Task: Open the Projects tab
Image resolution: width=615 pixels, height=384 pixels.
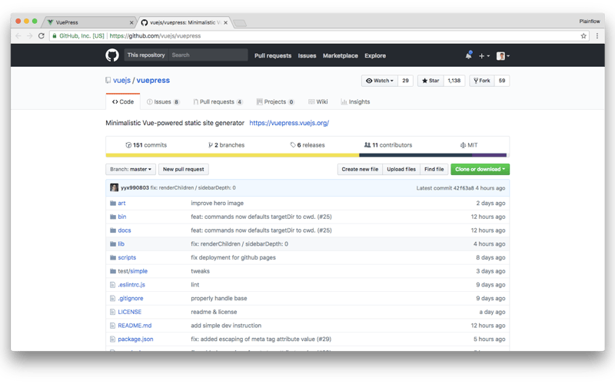Action: [x=275, y=102]
